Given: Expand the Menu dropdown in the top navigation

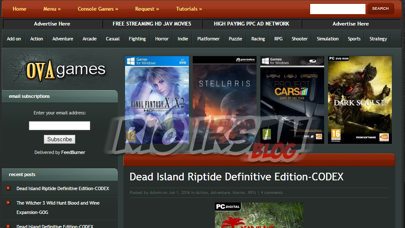Looking at the screenshot, I should click(52, 9).
